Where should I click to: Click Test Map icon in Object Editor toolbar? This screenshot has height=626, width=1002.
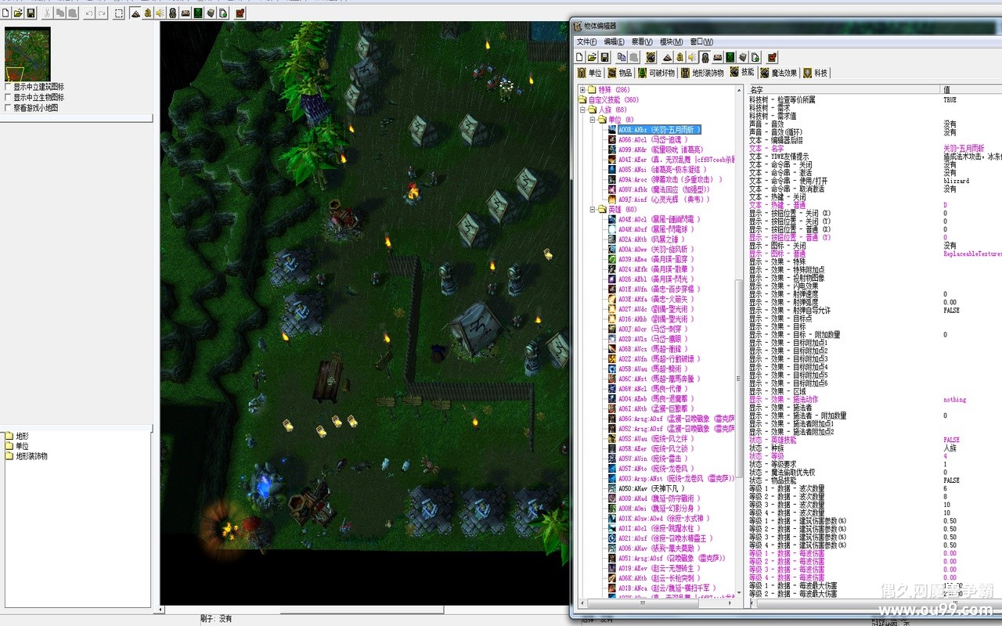[x=773, y=57]
